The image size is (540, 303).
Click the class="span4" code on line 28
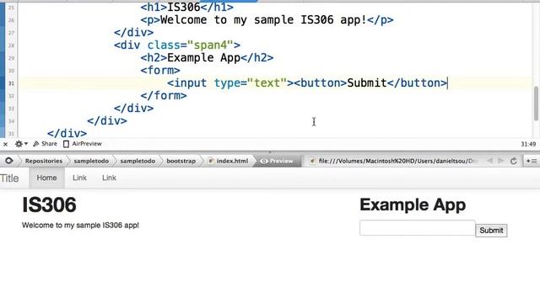coord(190,45)
